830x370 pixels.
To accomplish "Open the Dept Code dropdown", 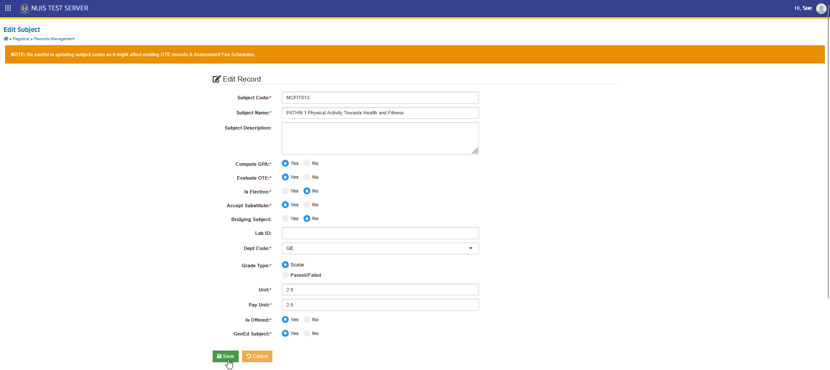I will coord(380,248).
